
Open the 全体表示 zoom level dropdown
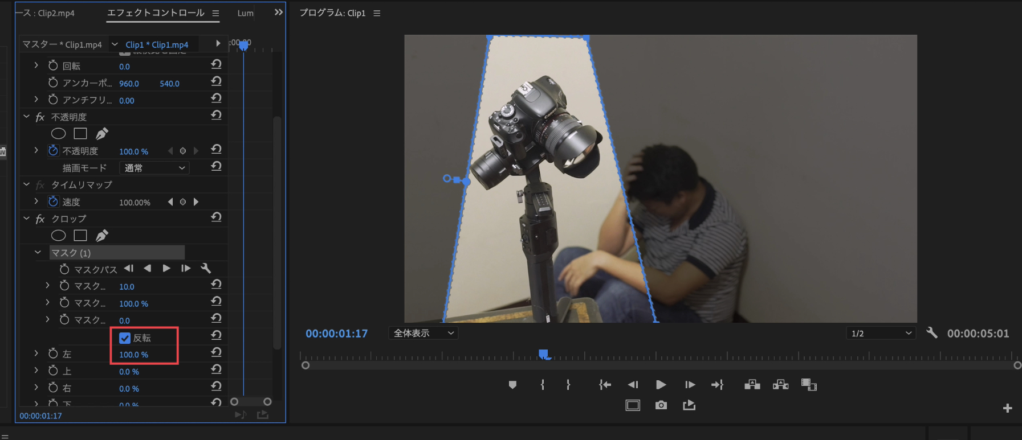[423, 333]
